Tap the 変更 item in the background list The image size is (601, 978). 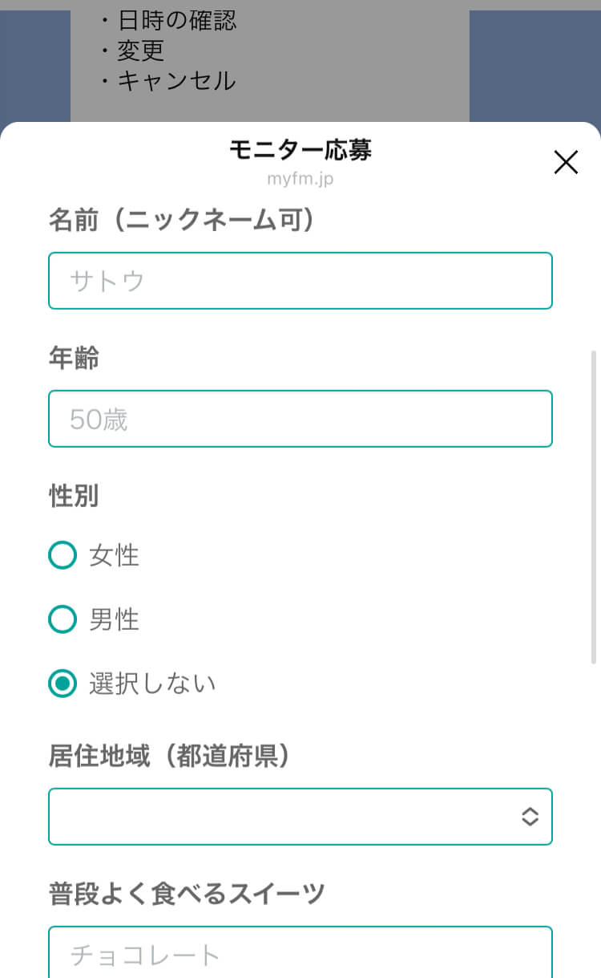pos(140,51)
